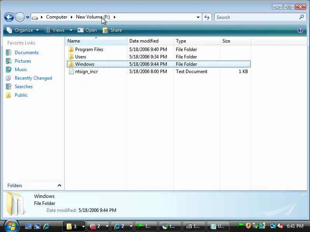Click the ntsign_incr file name
The image size is (310, 232).
point(86,72)
